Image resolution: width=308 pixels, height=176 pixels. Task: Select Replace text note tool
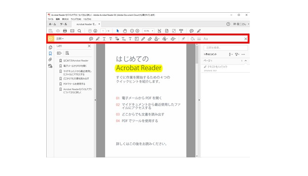click(117, 39)
